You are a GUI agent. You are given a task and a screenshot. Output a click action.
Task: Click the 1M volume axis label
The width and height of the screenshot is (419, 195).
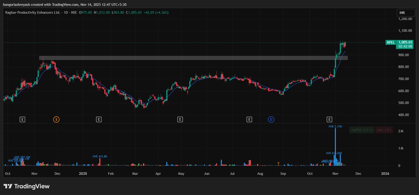tap(401, 149)
